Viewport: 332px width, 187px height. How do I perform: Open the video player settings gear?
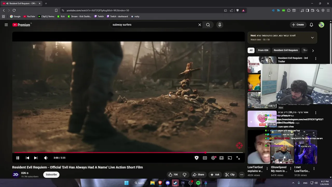(213, 158)
